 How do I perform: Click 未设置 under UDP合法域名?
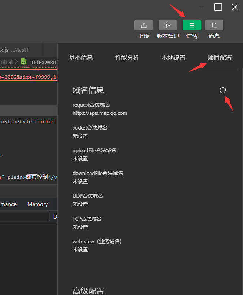(x=80, y=204)
